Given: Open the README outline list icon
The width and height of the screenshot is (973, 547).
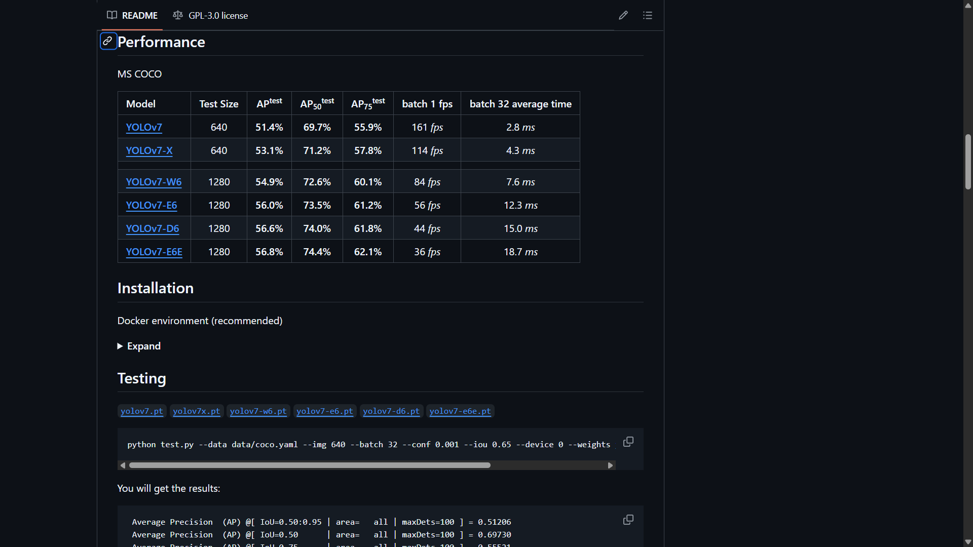Looking at the screenshot, I should [x=648, y=15].
